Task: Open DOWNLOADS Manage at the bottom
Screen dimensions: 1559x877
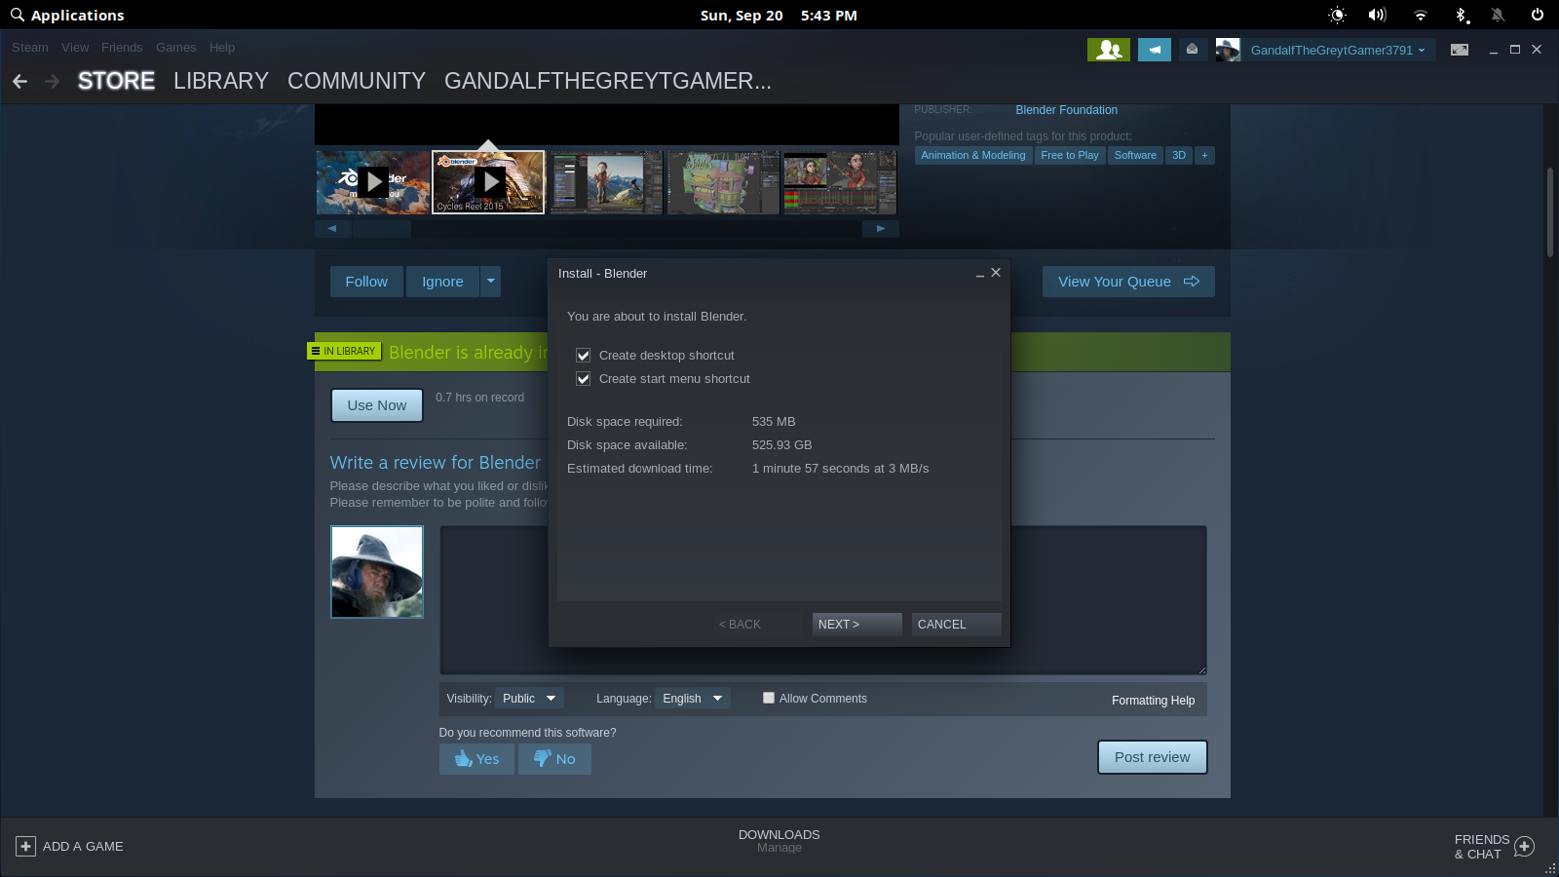Action: tap(779, 841)
